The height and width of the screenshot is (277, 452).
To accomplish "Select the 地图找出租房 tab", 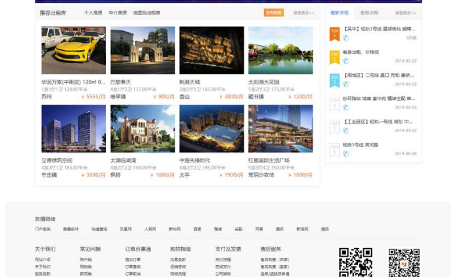I will click(146, 13).
